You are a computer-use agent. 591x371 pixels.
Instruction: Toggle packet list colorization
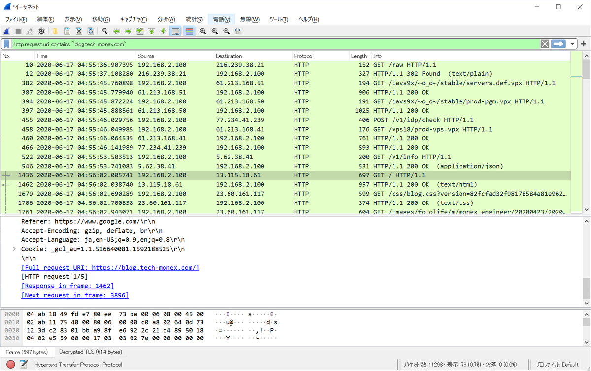click(x=189, y=31)
